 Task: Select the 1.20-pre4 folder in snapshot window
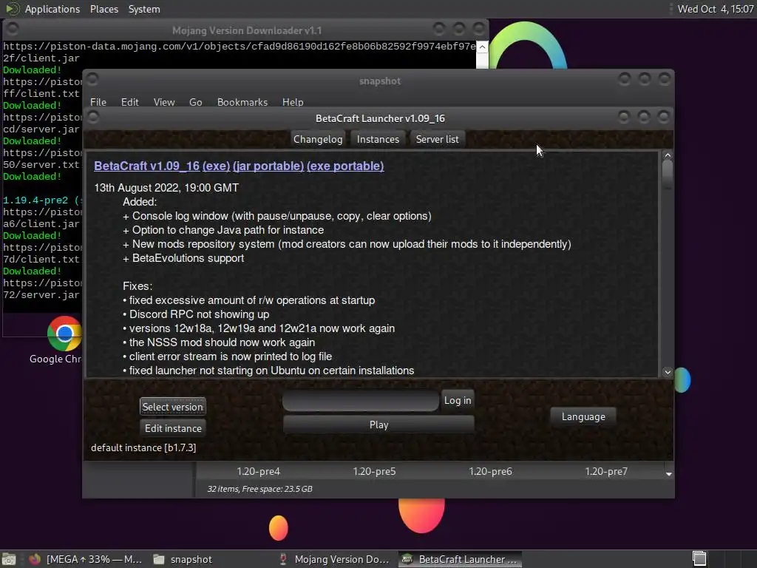tap(258, 471)
